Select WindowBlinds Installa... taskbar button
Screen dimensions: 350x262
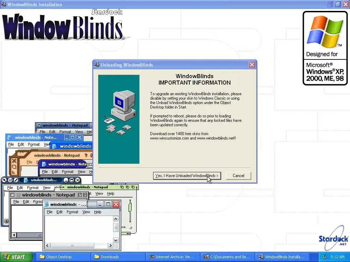pyautogui.click(x=282, y=257)
